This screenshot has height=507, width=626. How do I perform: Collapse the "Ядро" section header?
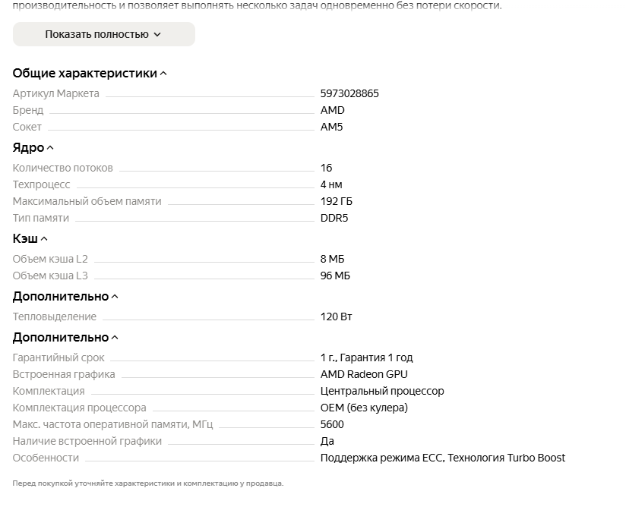33,148
